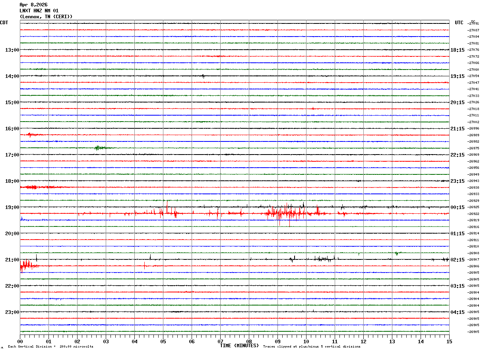
Task: Click the small black spike on the 14:00 trace
Action: click(203, 76)
